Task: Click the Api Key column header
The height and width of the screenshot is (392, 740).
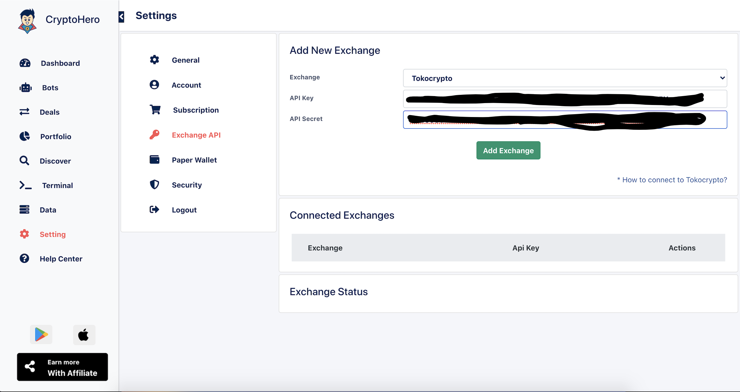Action: pos(525,248)
